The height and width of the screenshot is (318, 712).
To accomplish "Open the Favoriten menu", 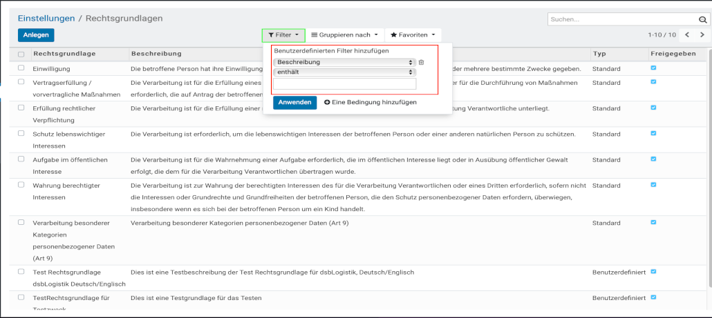I will tap(413, 34).
